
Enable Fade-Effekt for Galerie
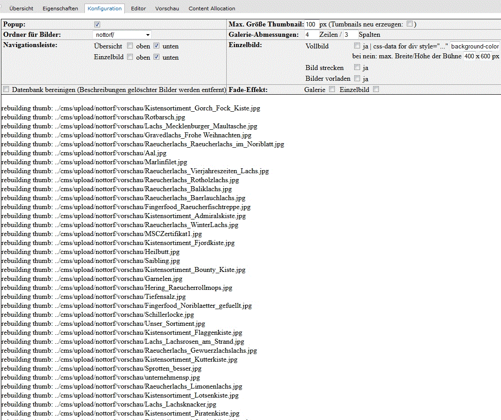[332, 89]
